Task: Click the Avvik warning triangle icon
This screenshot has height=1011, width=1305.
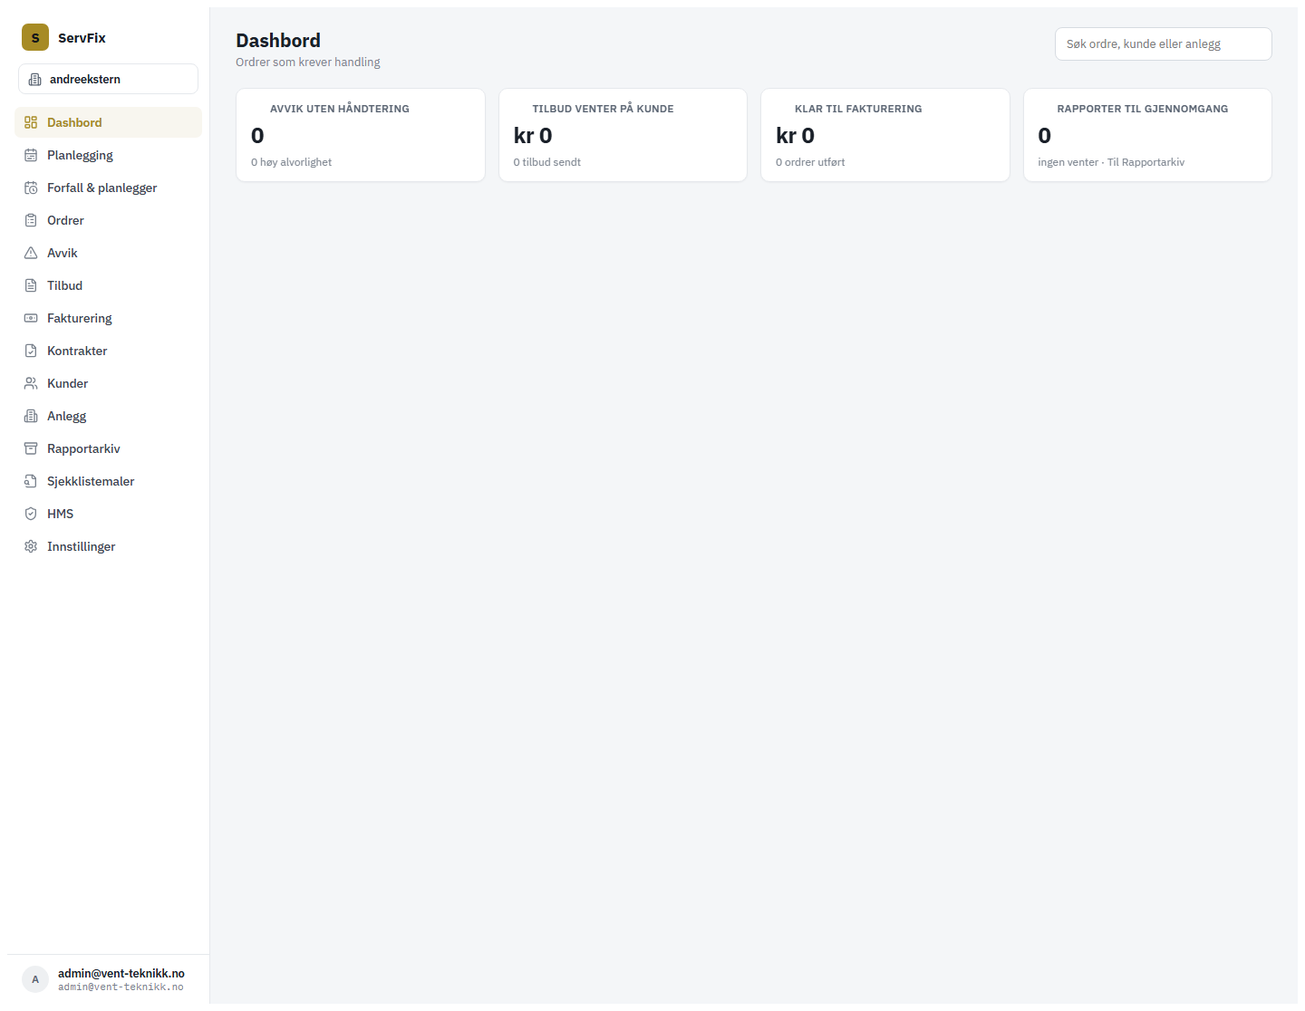Action: (31, 253)
